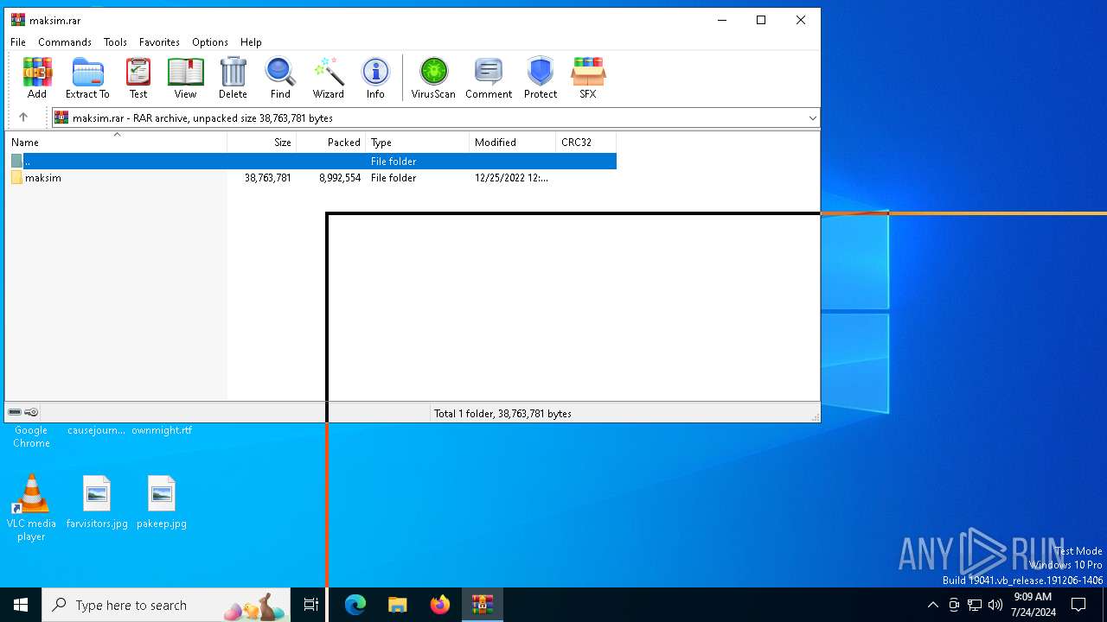This screenshot has width=1107, height=622.
Task: Open the Windows Start menu
Action: 21,605
